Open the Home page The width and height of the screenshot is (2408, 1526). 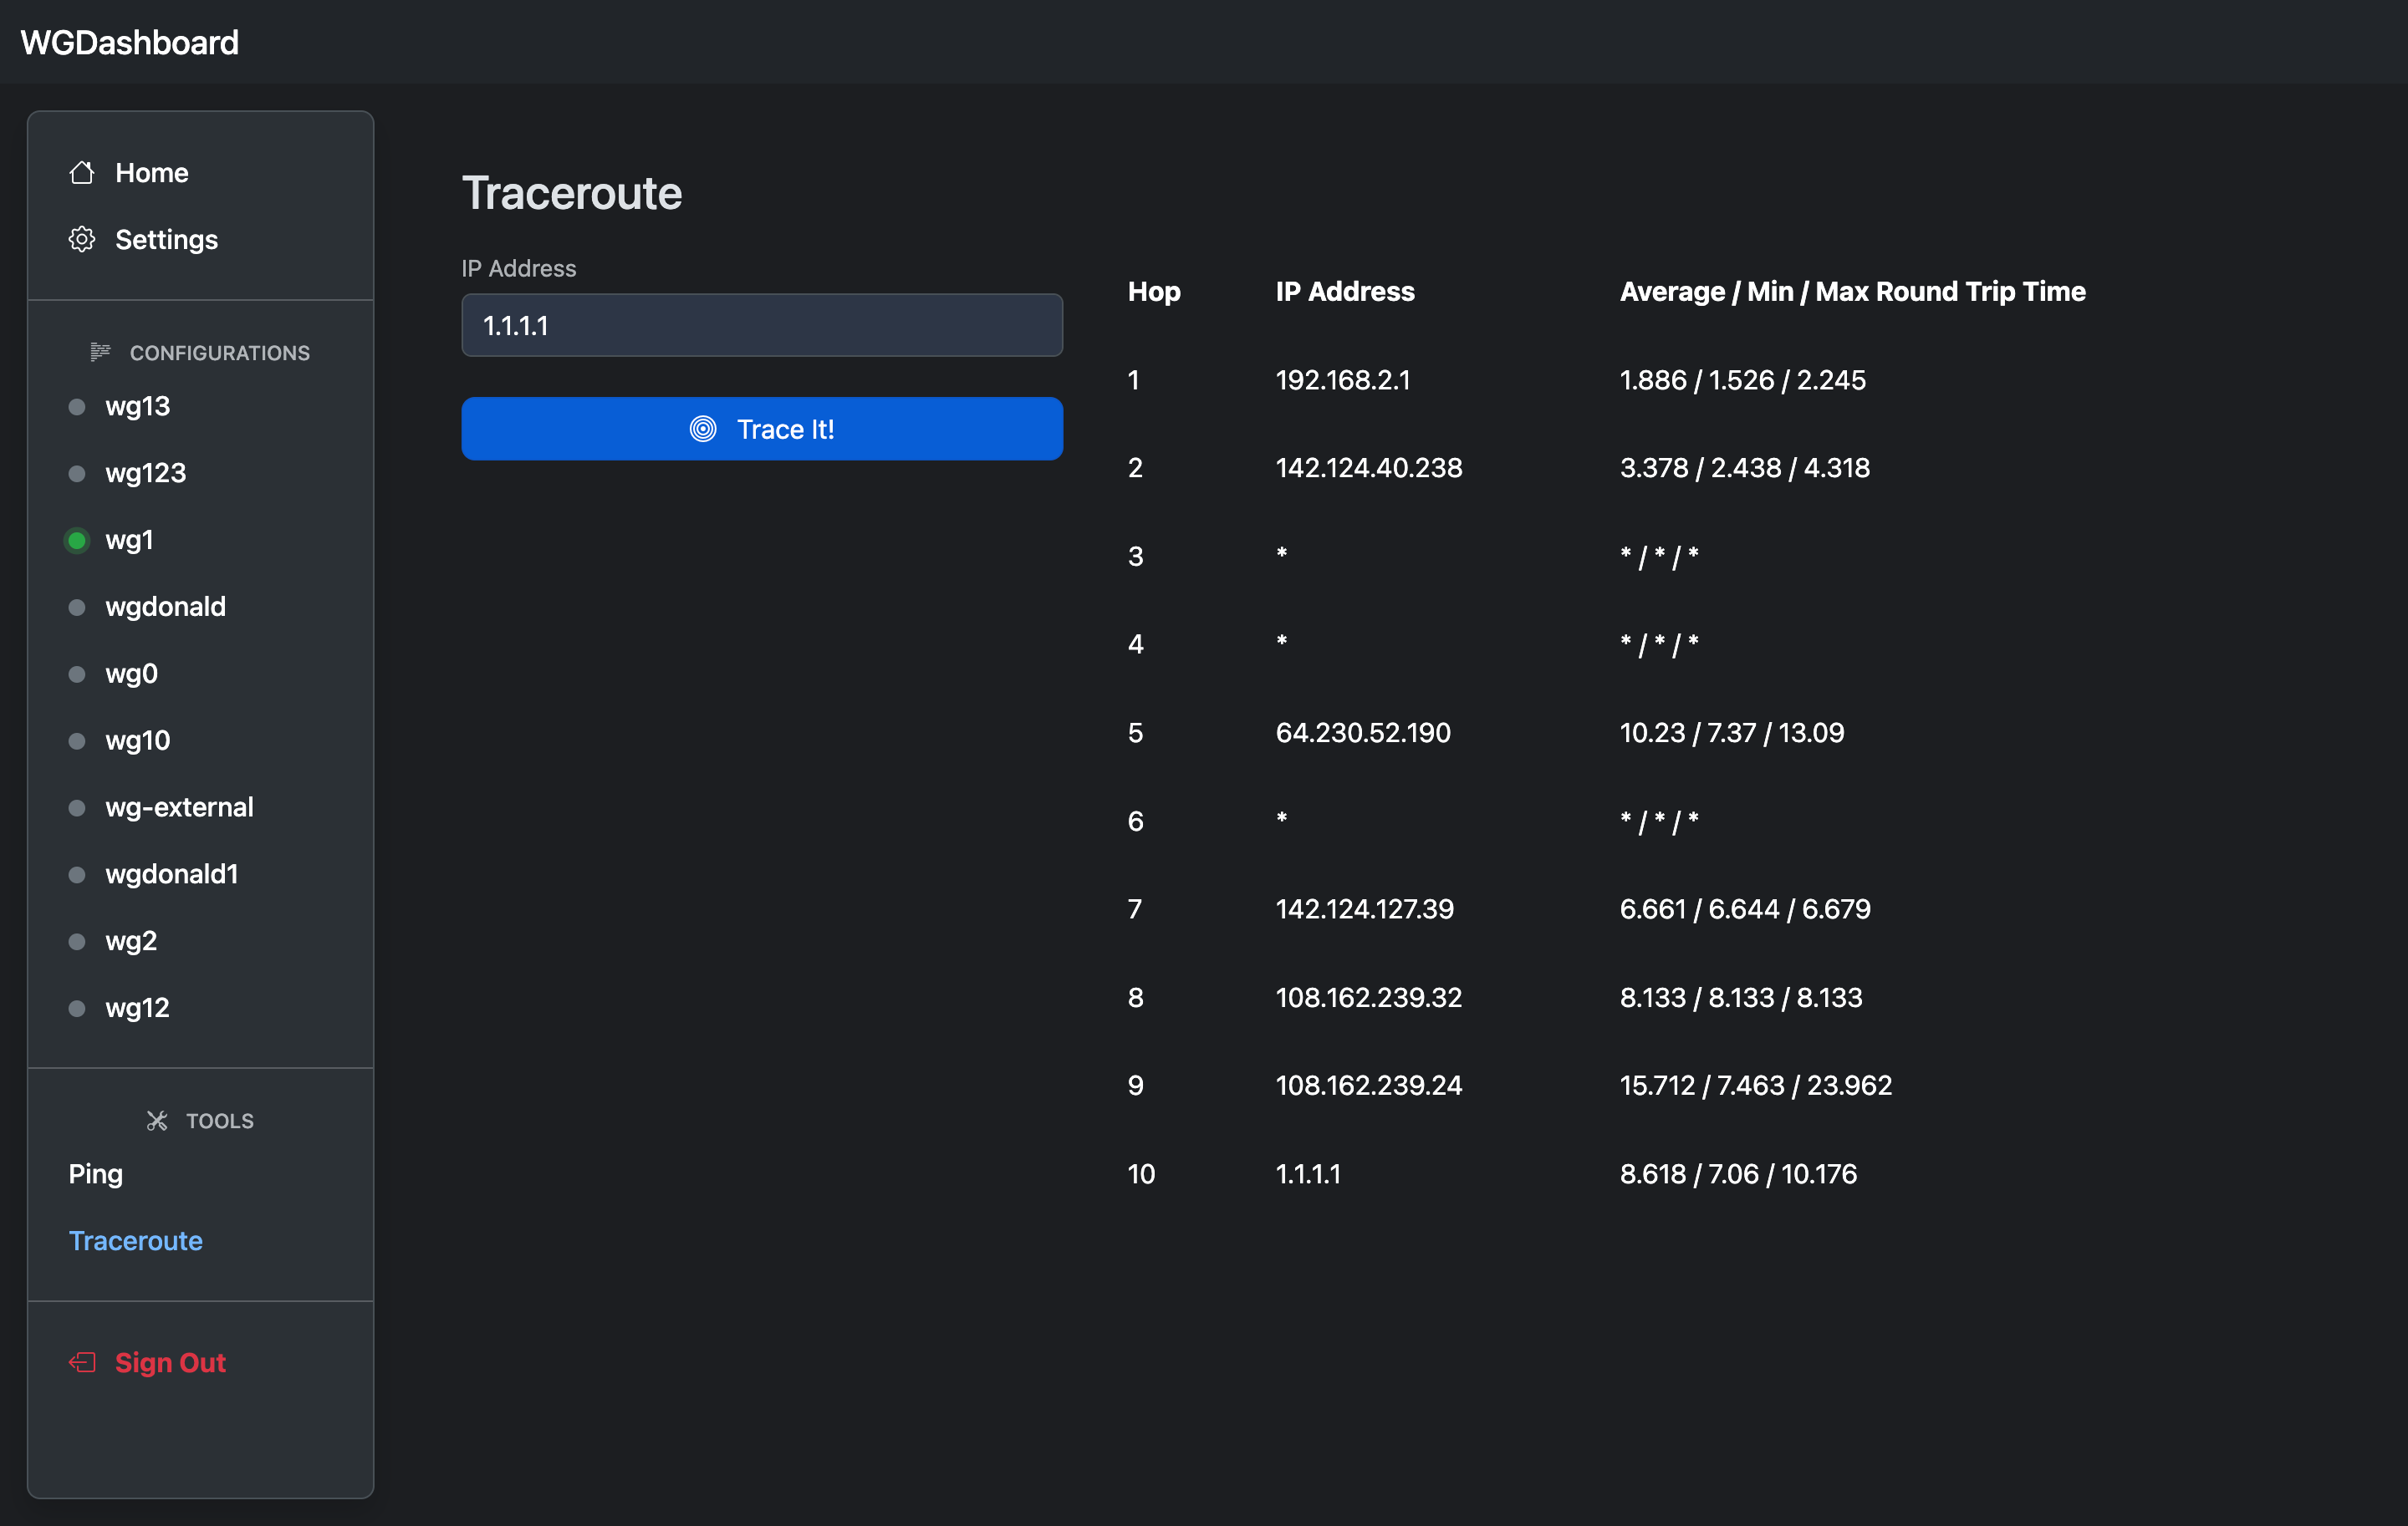point(152,173)
